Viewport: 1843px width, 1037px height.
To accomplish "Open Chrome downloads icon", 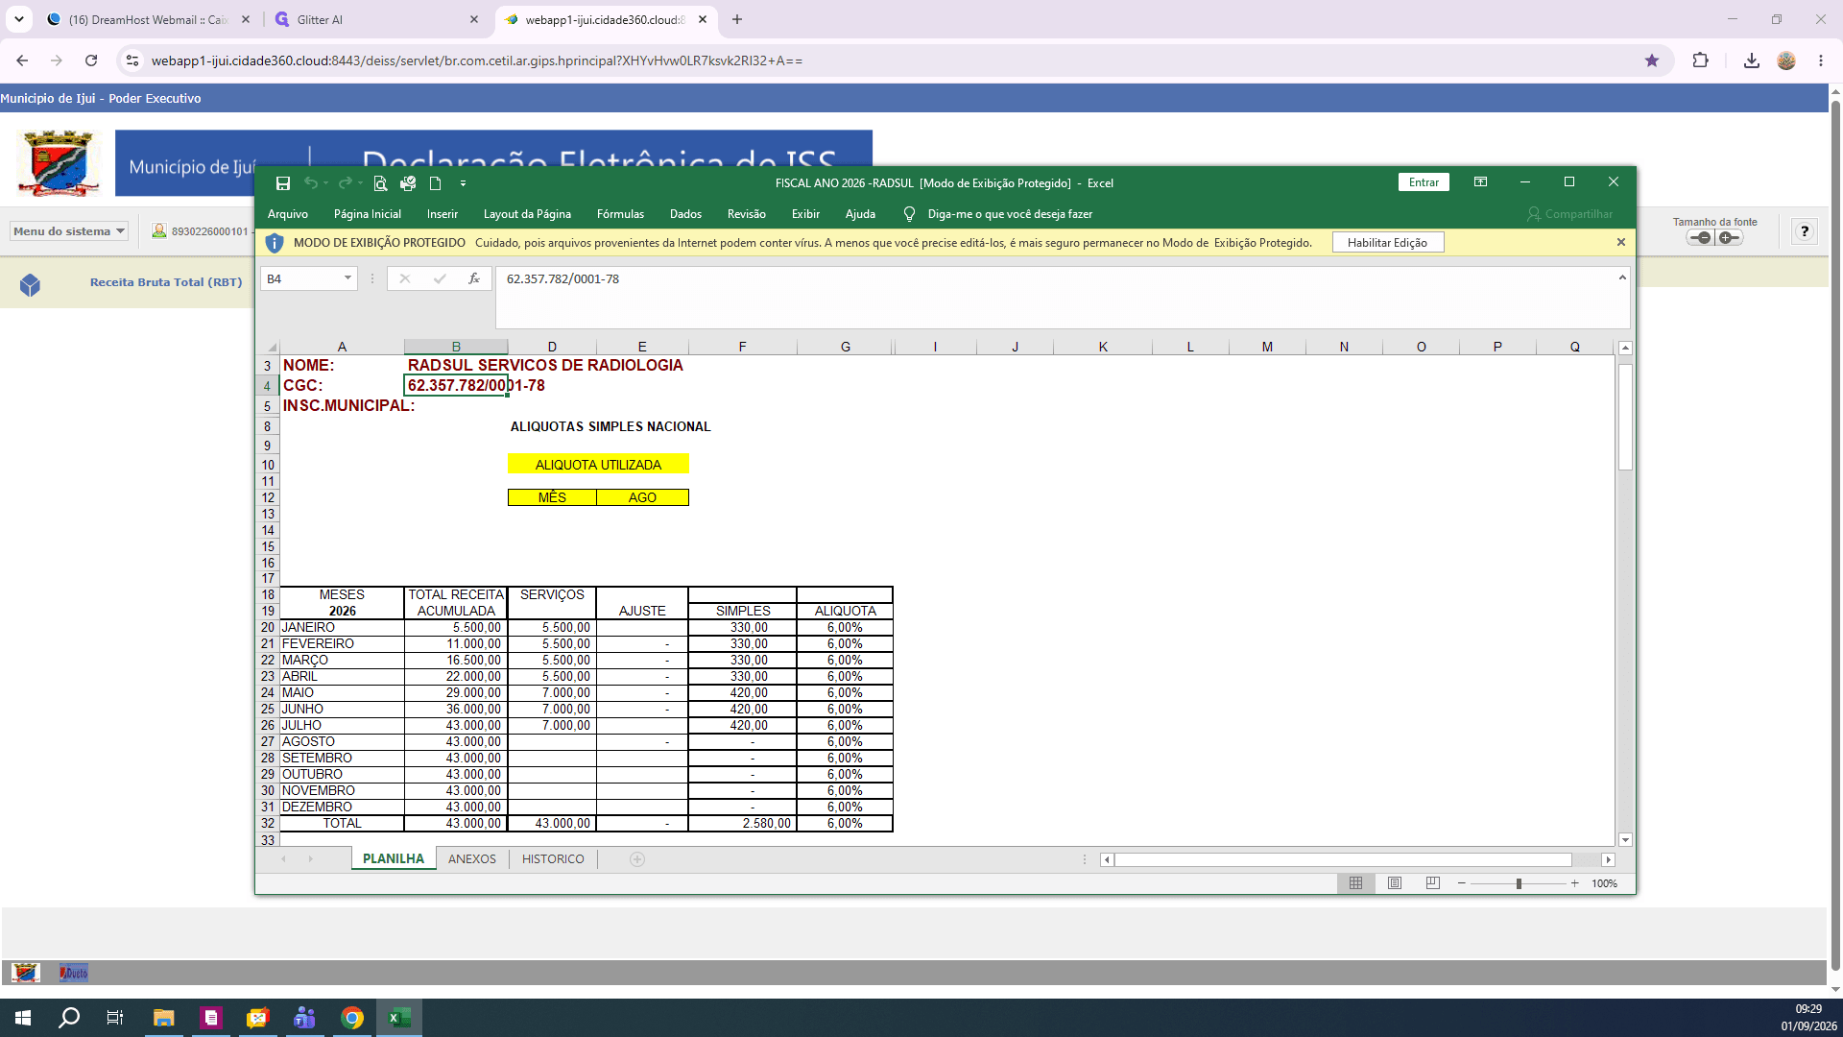I will point(1752,60).
